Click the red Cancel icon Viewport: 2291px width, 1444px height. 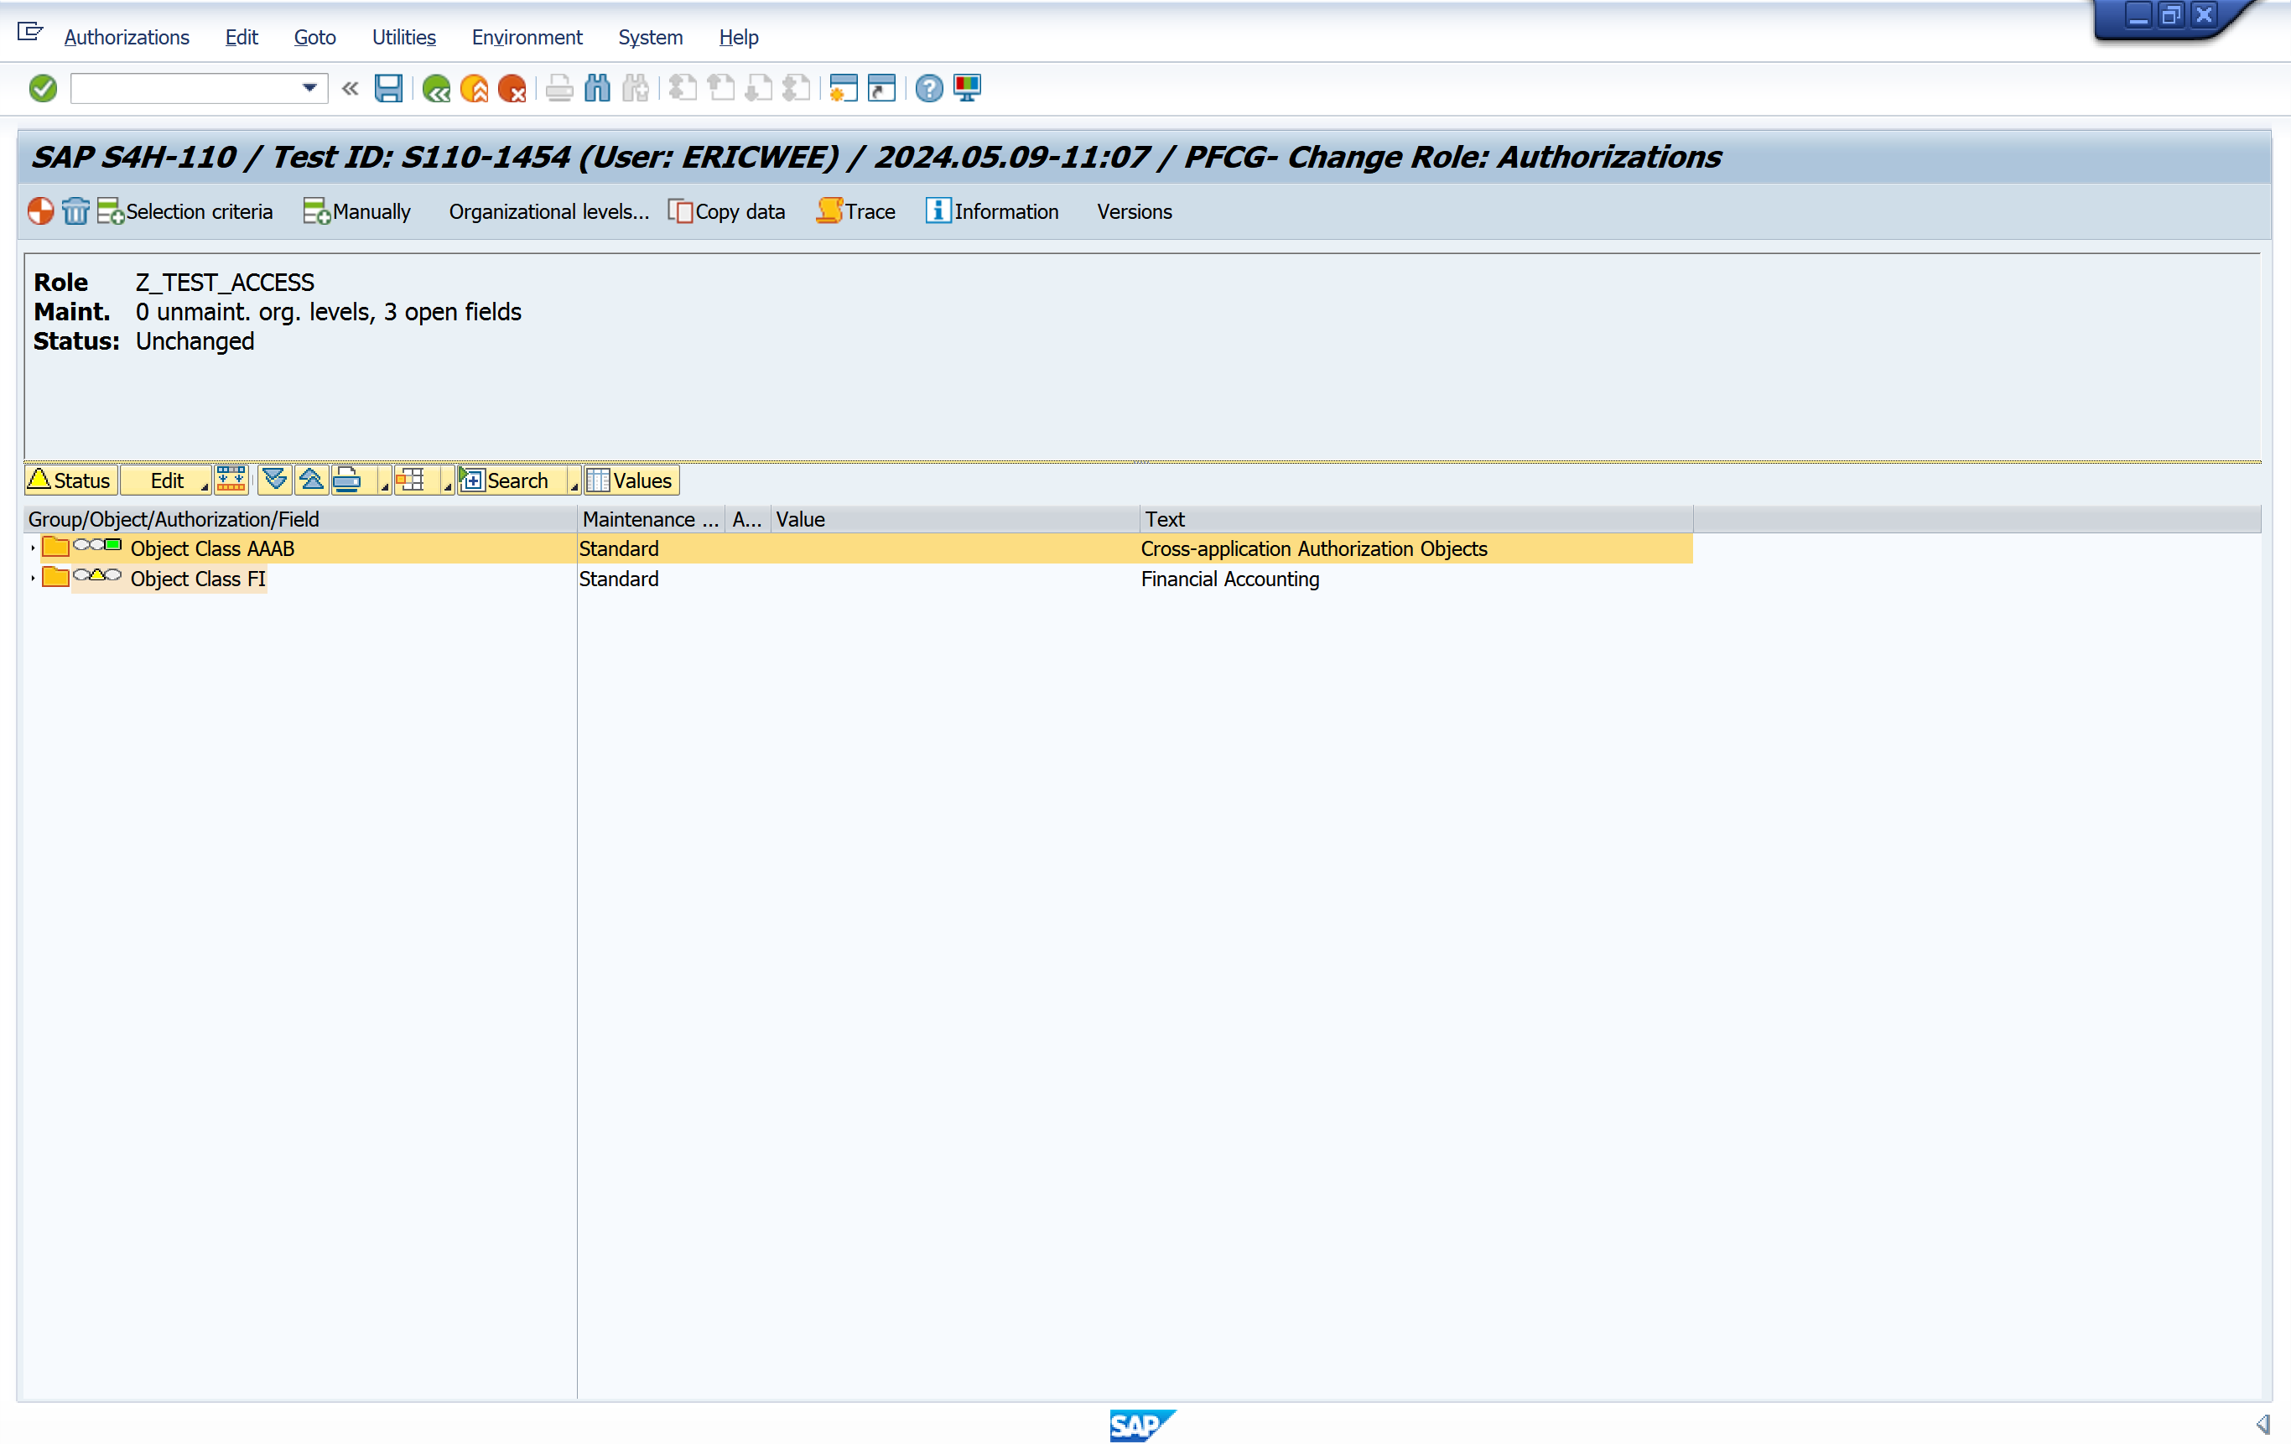tap(512, 88)
